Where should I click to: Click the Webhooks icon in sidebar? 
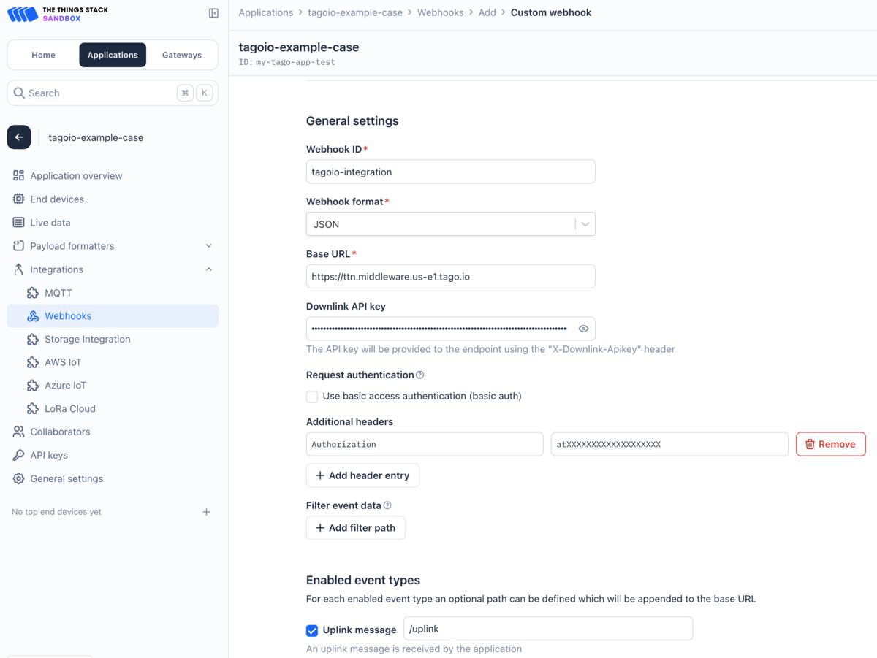tap(33, 316)
